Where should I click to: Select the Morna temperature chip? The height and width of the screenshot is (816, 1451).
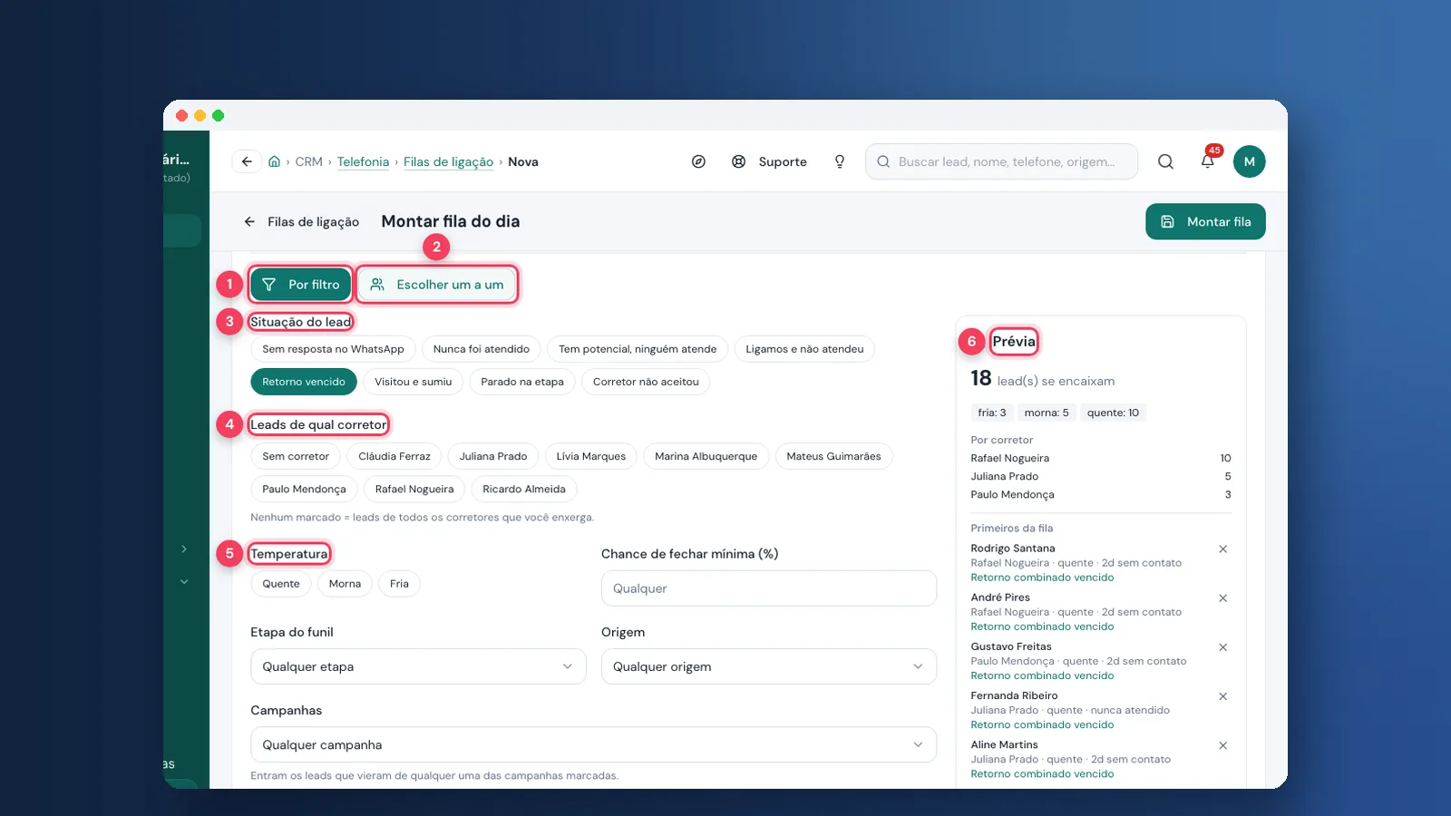click(345, 584)
